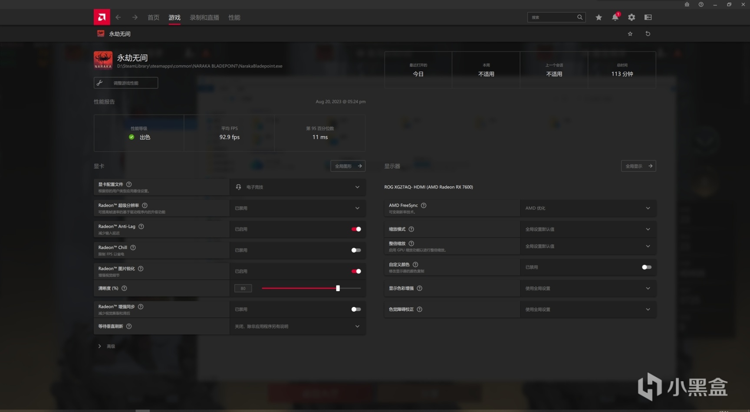
Task: Toggle the sidebar panel icon
Action: coord(648,17)
